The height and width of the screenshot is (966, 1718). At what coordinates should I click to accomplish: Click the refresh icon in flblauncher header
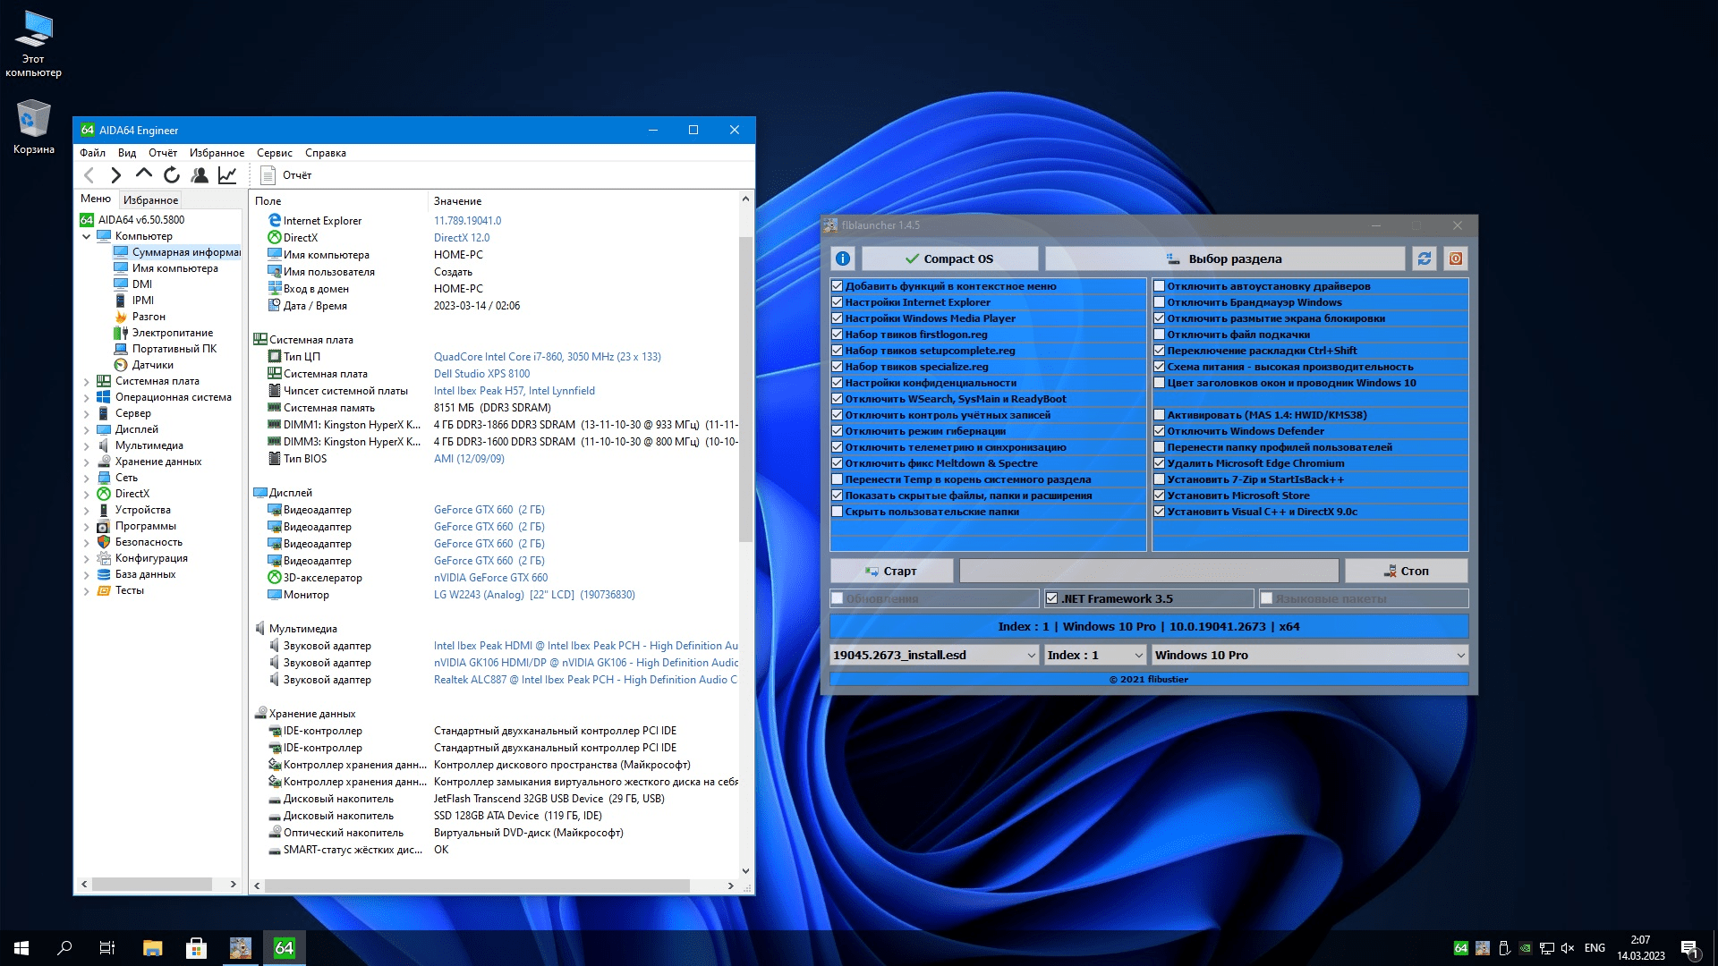tap(1425, 259)
